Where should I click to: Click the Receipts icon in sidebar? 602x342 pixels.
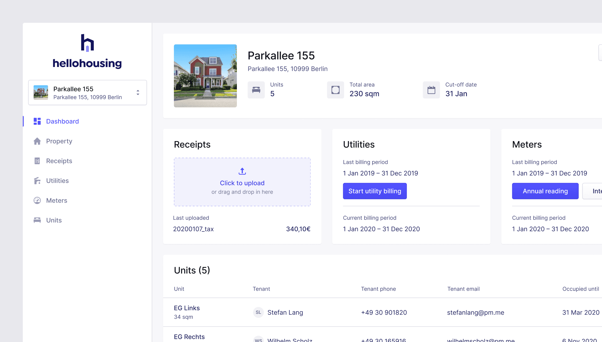(x=37, y=161)
